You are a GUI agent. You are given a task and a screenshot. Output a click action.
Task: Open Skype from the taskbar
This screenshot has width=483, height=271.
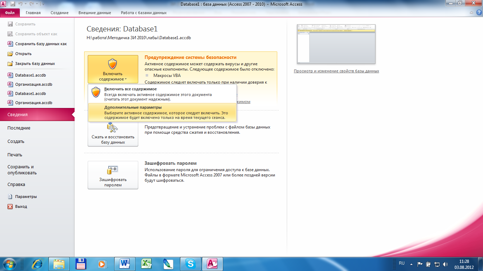click(x=191, y=264)
